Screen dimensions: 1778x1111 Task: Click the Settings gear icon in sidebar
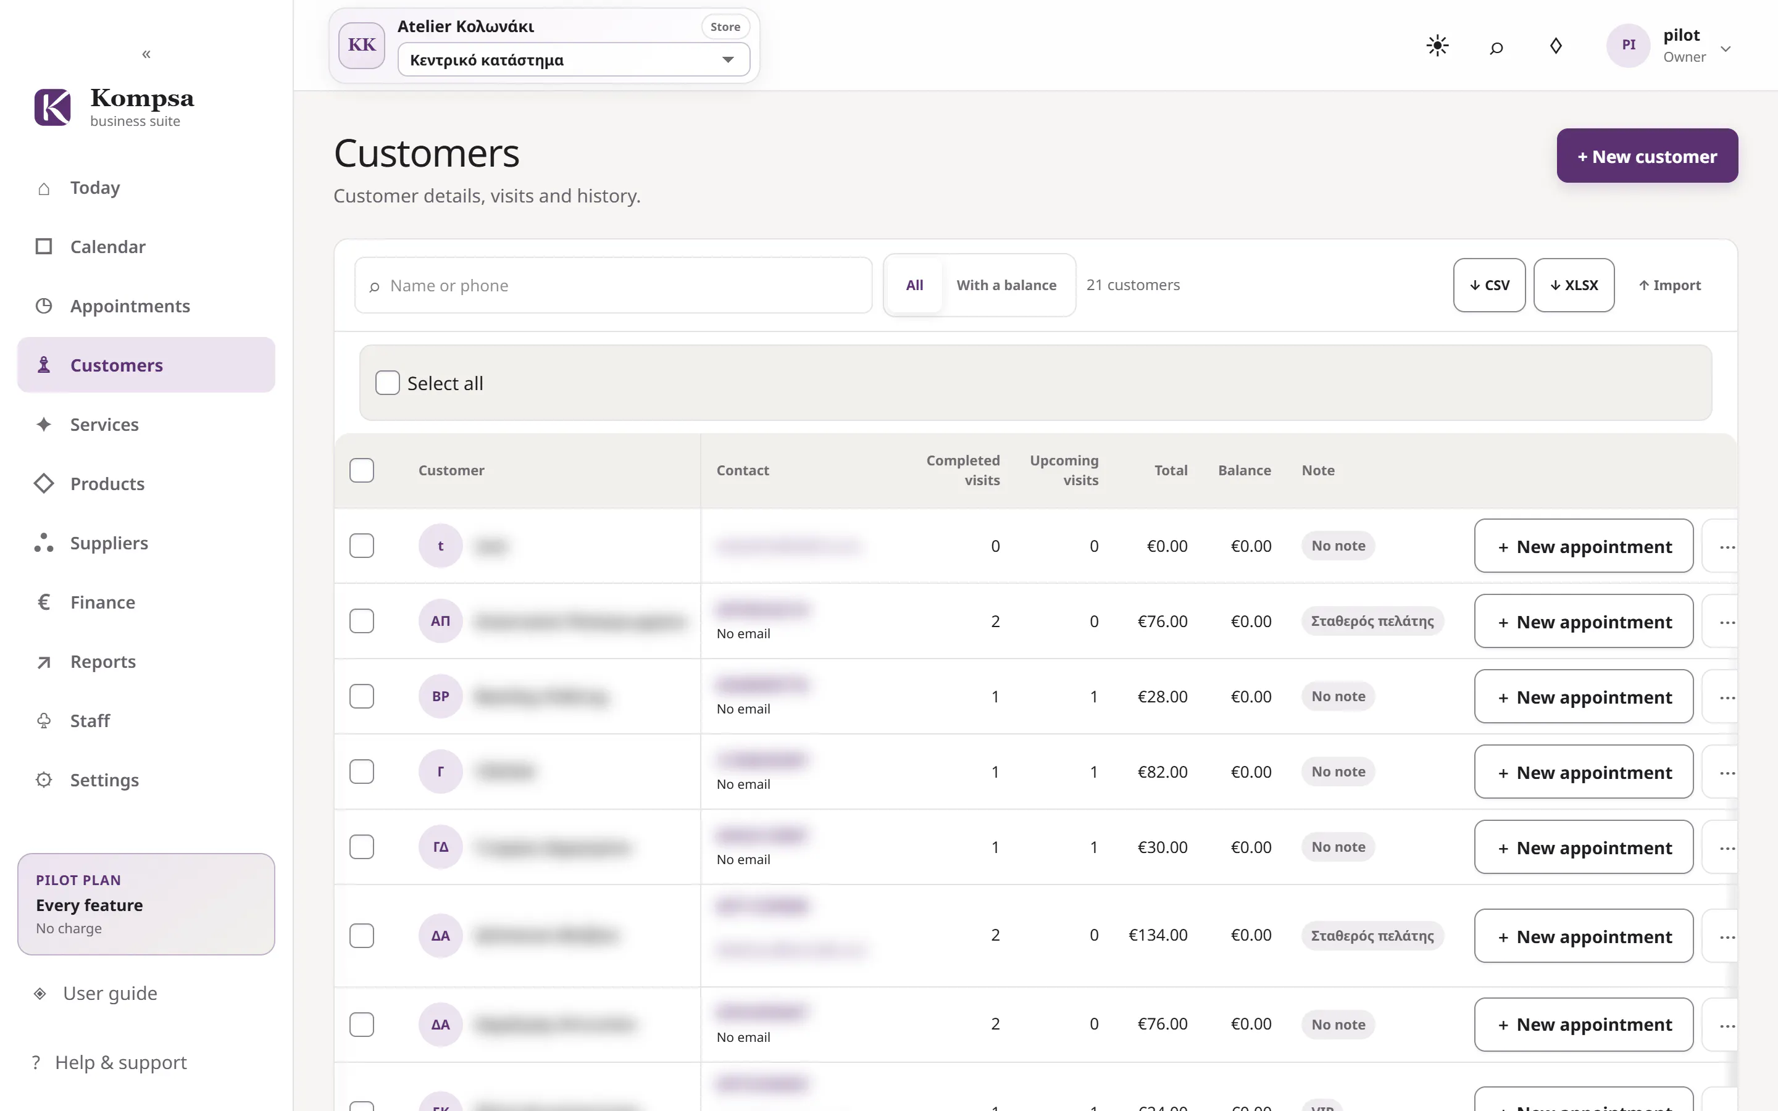coord(44,780)
